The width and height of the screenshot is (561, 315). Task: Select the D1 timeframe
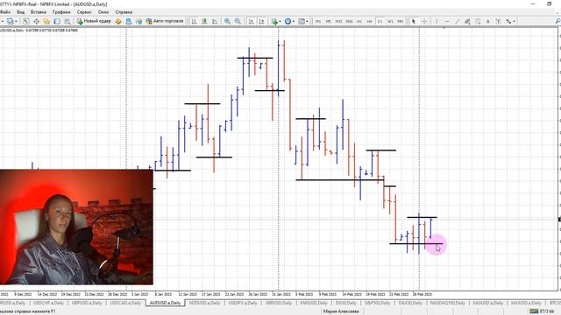tap(380, 21)
